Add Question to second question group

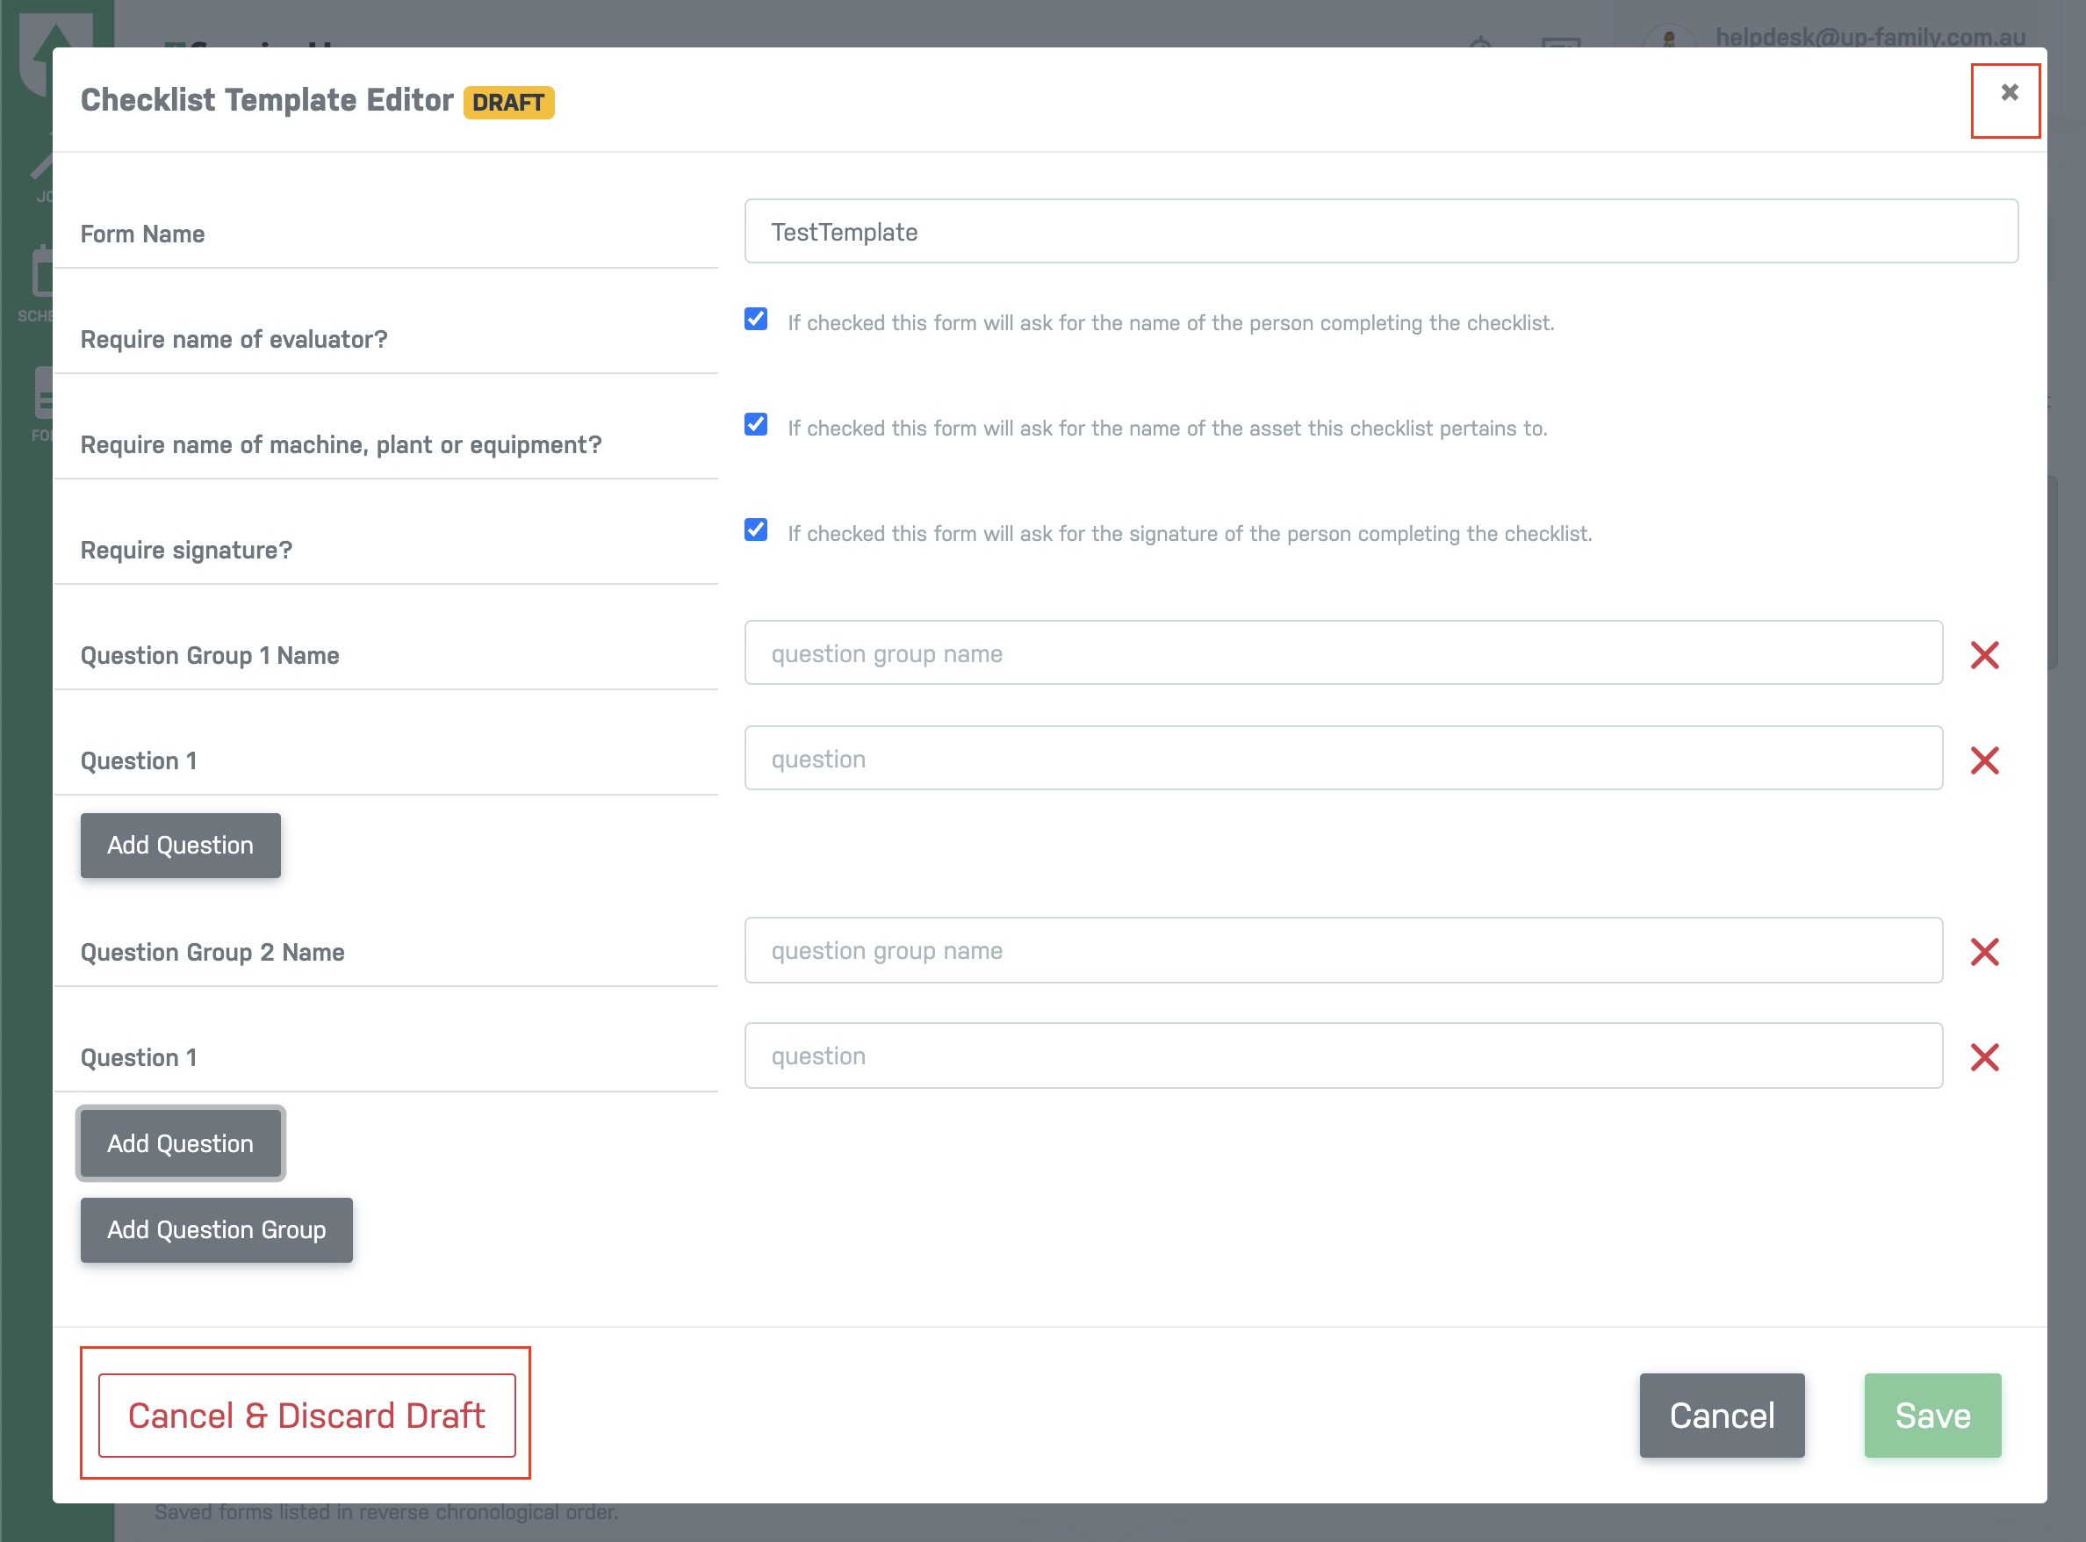pos(180,1143)
